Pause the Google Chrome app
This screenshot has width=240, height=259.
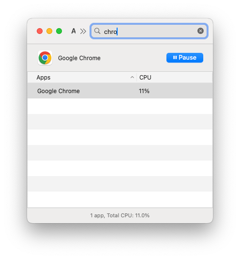(185, 58)
